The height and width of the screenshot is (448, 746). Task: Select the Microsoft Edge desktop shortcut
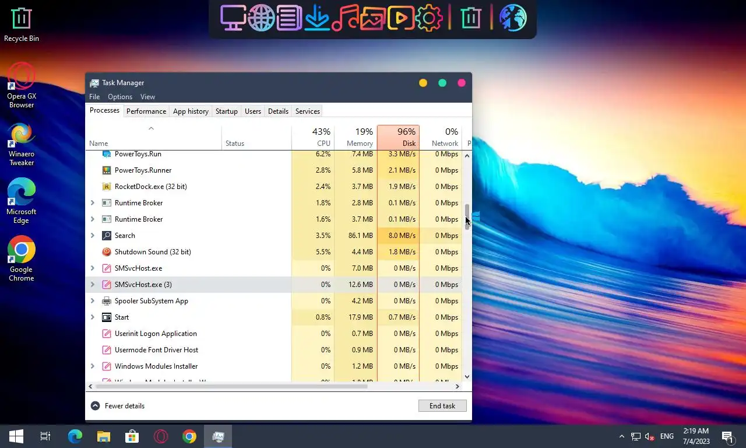click(x=22, y=201)
